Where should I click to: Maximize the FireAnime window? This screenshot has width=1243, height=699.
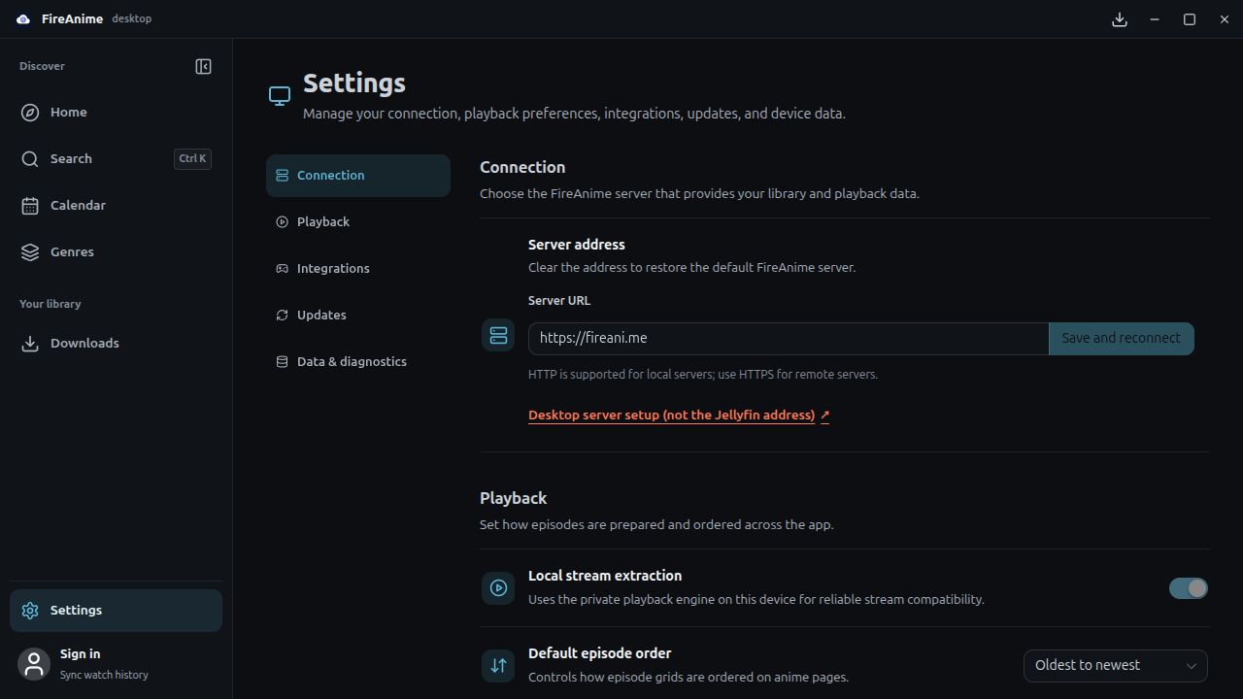(1190, 19)
